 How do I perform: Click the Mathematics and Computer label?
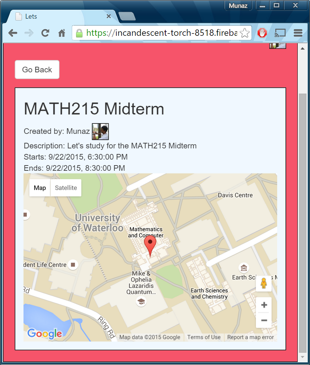point(146,232)
